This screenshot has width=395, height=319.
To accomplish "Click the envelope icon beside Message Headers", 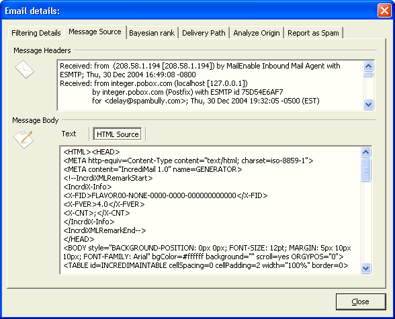I will [24, 69].
